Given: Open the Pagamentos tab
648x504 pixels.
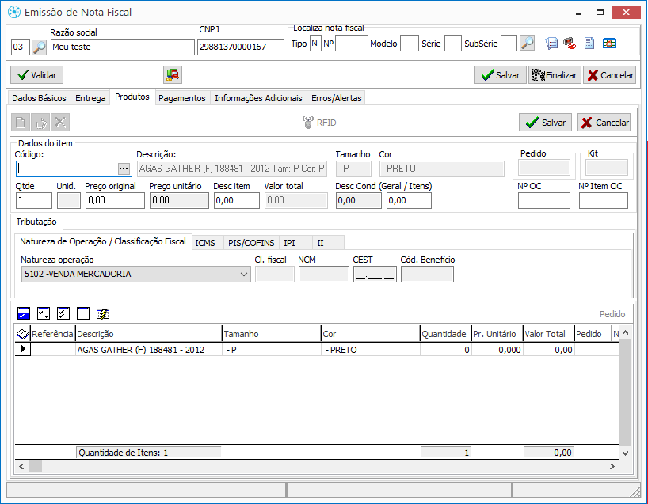Looking at the screenshot, I should point(182,98).
